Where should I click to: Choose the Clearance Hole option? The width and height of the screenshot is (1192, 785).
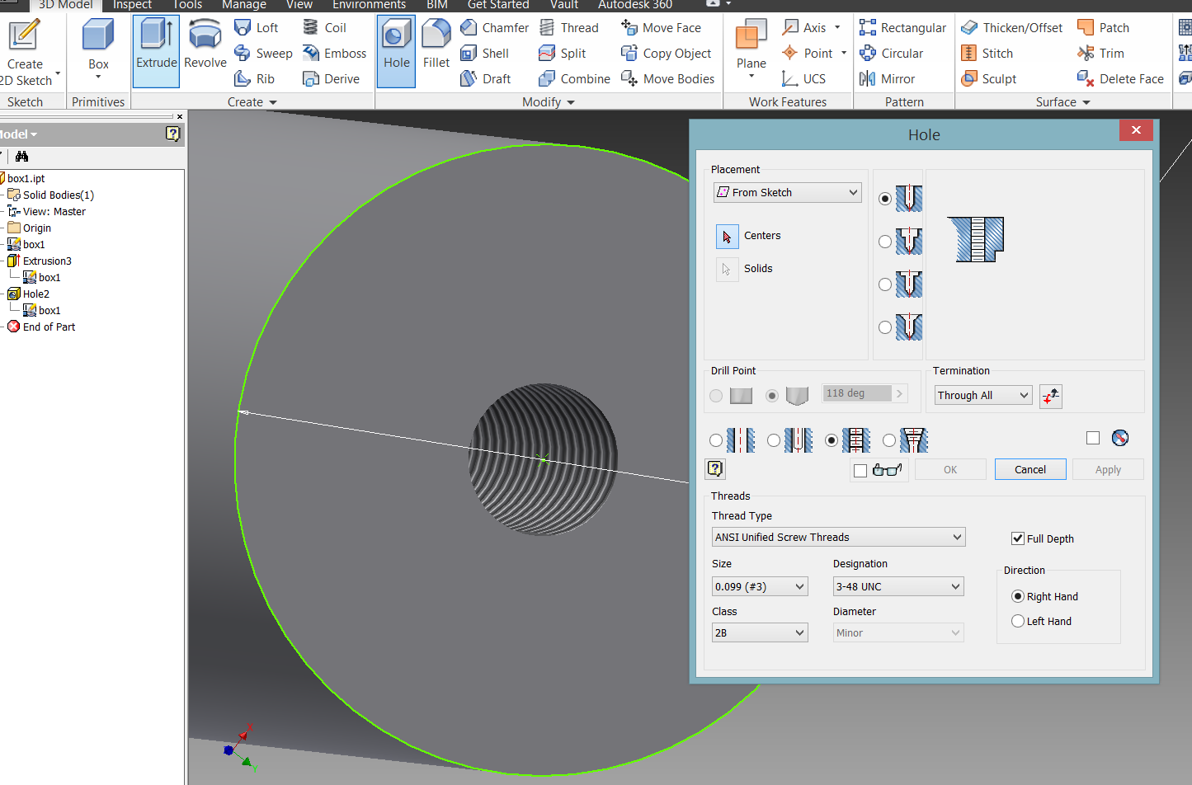pyautogui.click(x=774, y=440)
